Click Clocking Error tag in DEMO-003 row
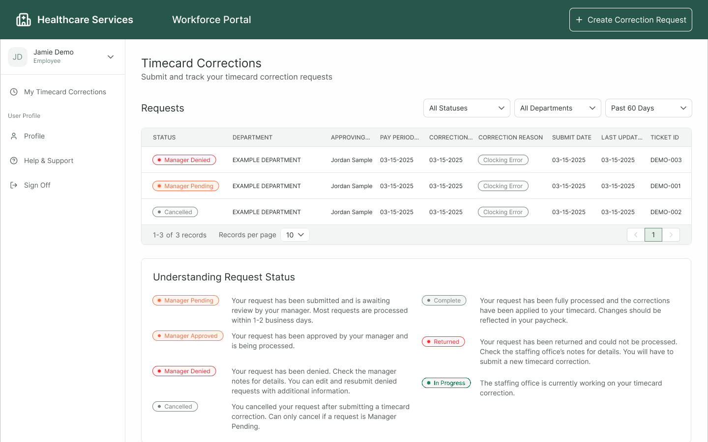Image resolution: width=708 pixels, height=442 pixels. 503,160
